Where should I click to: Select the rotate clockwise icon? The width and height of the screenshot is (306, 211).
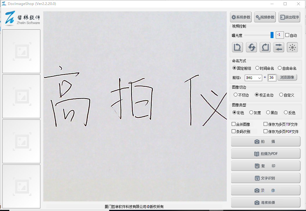pos(265,47)
